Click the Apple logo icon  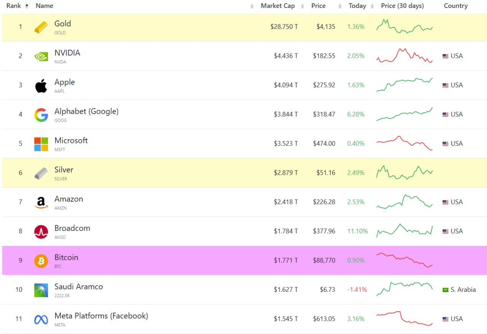pyautogui.click(x=41, y=86)
